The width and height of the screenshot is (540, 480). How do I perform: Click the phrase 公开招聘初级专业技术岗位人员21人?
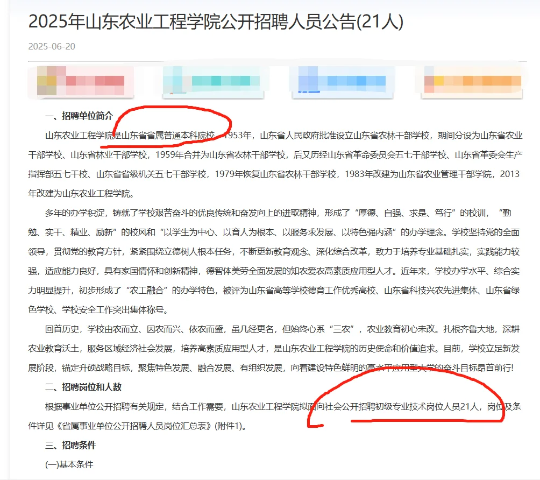410,407
